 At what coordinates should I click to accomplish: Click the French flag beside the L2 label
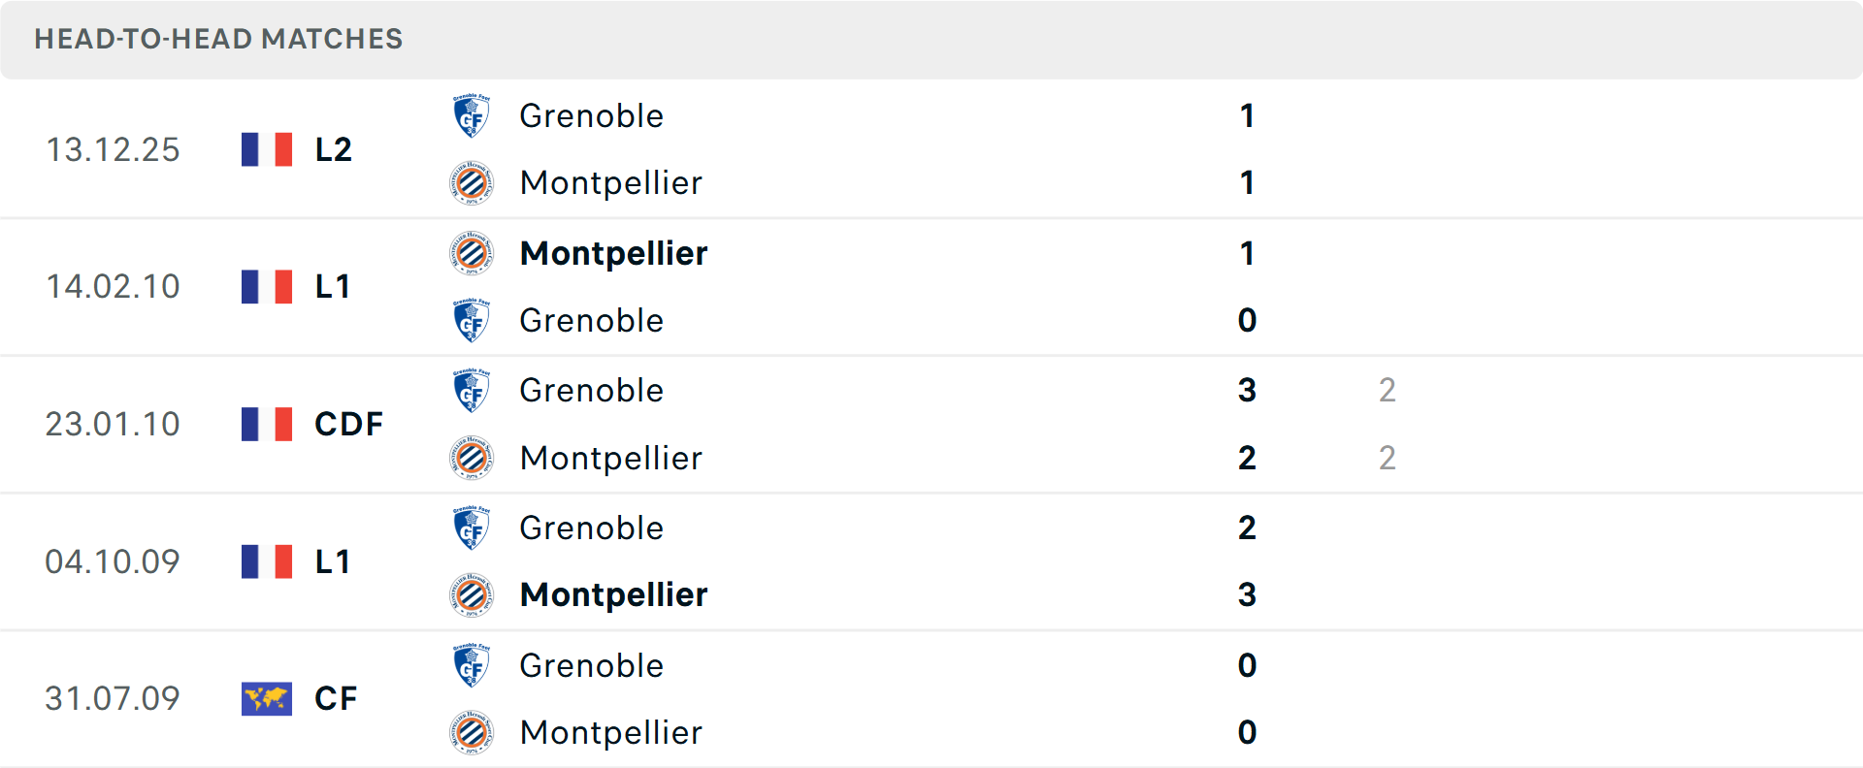pyautogui.click(x=266, y=148)
